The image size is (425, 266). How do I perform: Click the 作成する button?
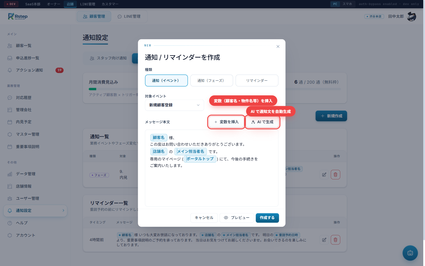pos(267,218)
